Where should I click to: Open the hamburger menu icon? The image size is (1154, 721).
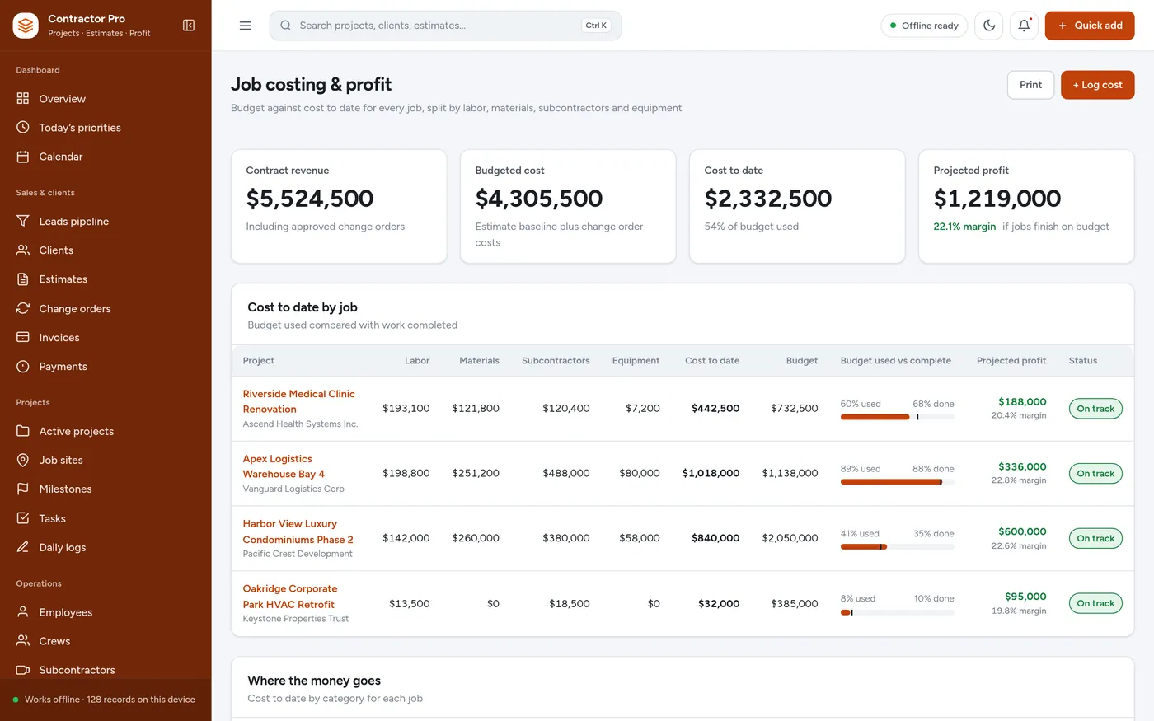[245, 26]
